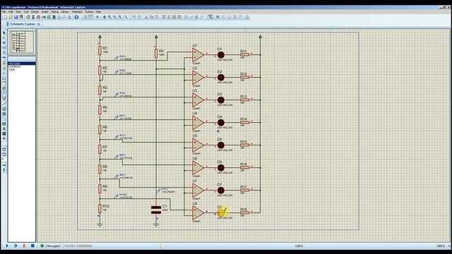
Task: Click the Y-Mirror vertical flip icon
Action: click(x=4, y=170)
